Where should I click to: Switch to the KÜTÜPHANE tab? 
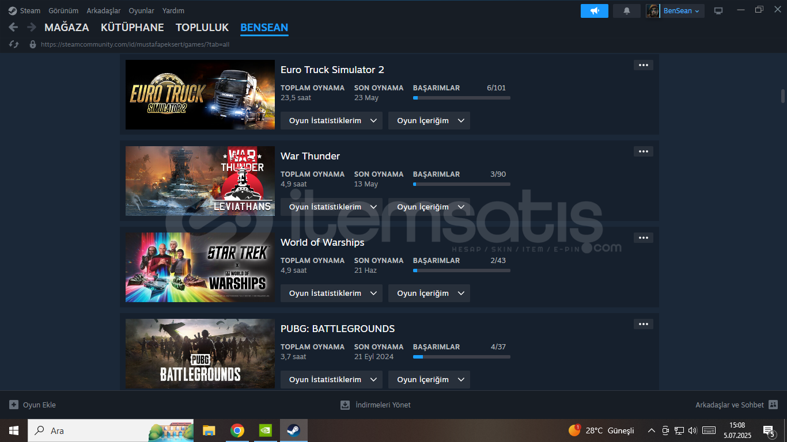click(133, 28)
